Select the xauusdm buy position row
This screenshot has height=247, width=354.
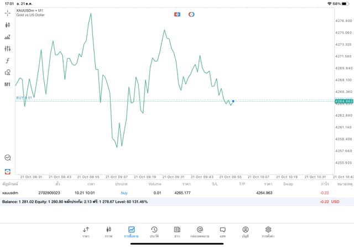(166, 193)
